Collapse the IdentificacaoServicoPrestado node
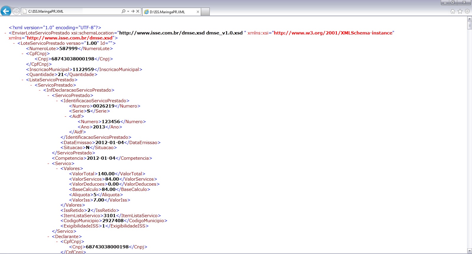The height and width of the screenshot is (254, 472). tap(57, 101)
